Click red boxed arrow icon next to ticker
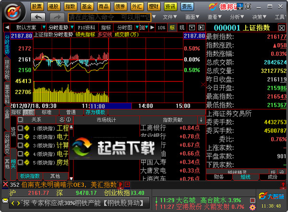Viewport: 288px width, 212px height. [x=127, y=184]
